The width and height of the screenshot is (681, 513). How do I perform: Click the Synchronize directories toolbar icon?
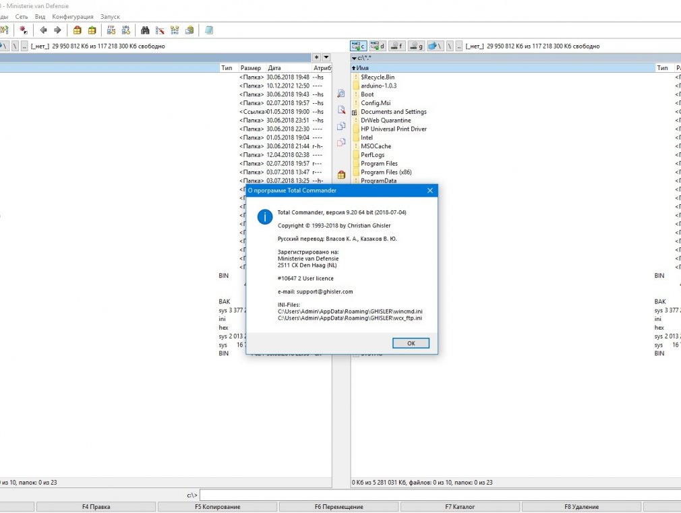(x=175, y=30)
